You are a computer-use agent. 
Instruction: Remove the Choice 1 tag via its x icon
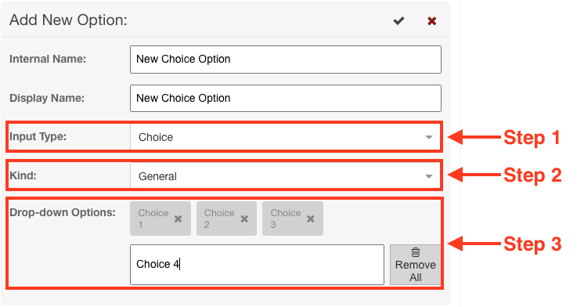pos(178,219)
